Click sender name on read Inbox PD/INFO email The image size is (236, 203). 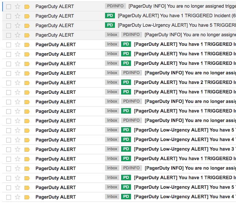pos(55,35)
